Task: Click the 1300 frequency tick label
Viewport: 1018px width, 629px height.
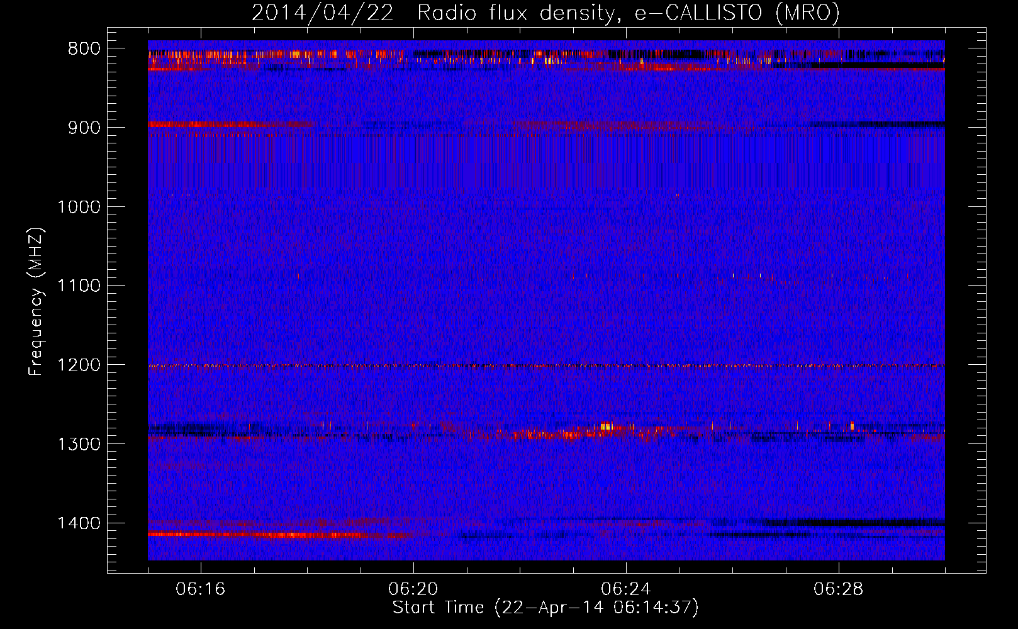Action: pyautogui.click(x=79, y=444)
